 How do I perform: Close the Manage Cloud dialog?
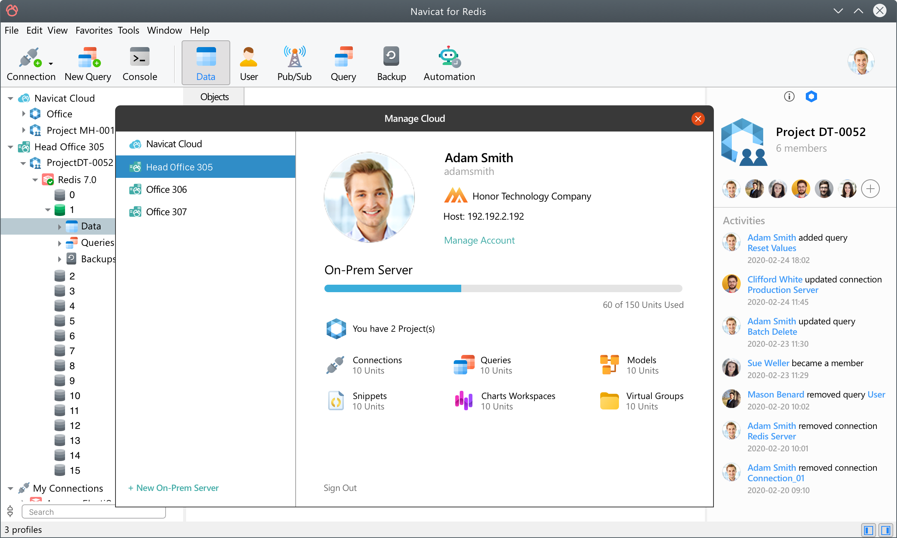click(698, 119)
